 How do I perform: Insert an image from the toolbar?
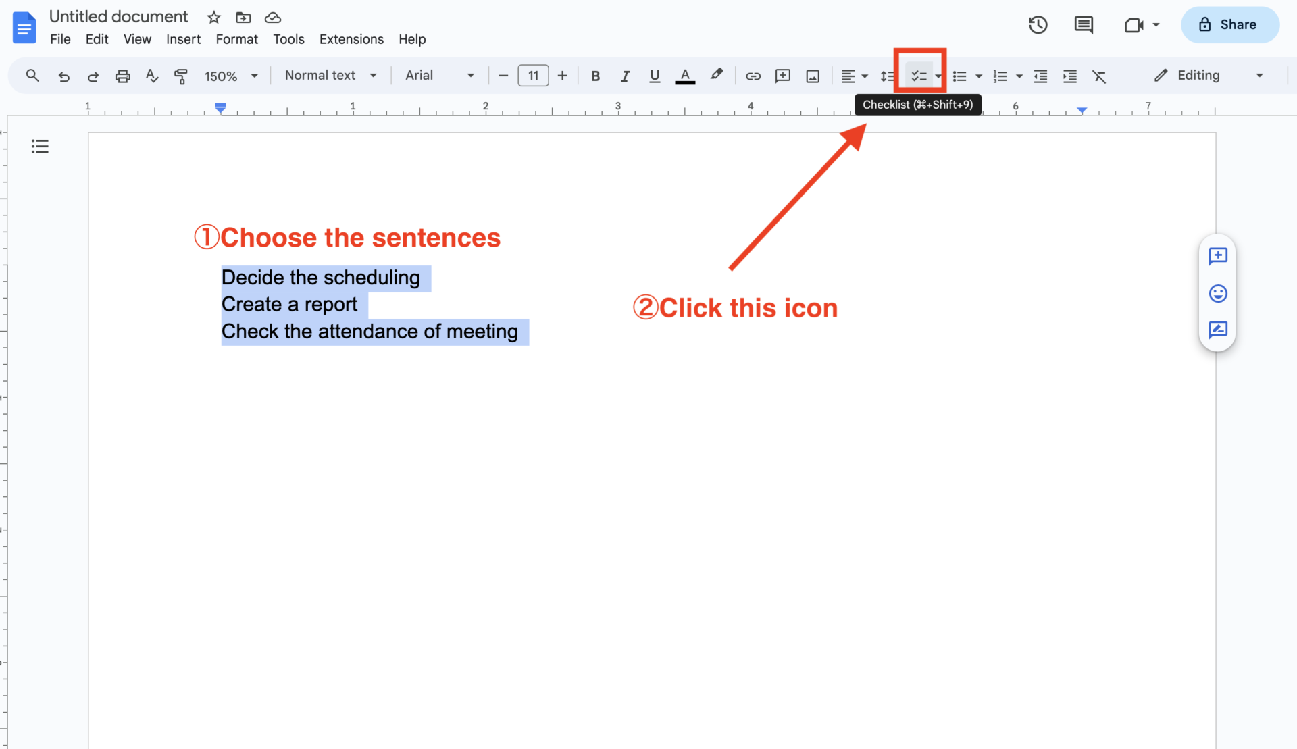(x=812, y=76)
